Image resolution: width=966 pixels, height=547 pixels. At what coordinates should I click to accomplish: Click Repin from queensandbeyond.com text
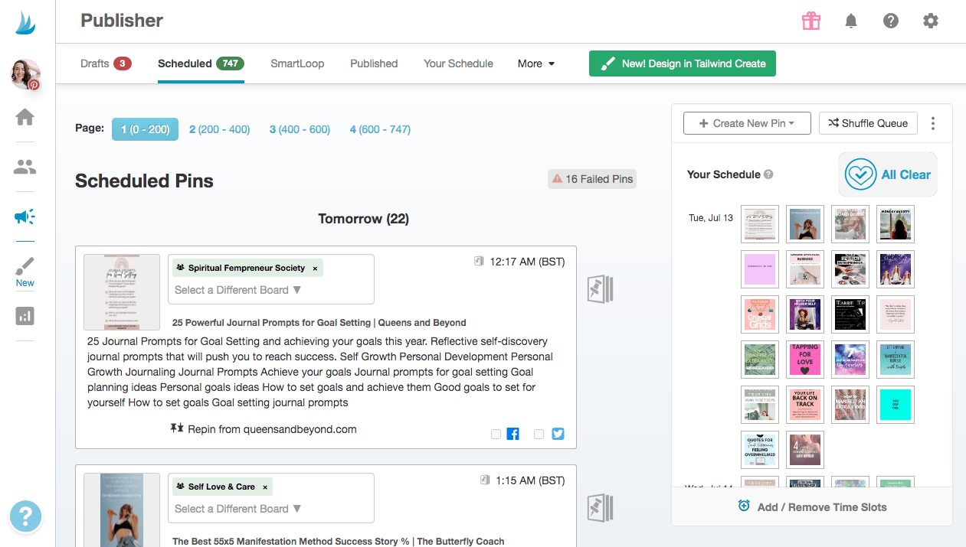click(272, 429)
